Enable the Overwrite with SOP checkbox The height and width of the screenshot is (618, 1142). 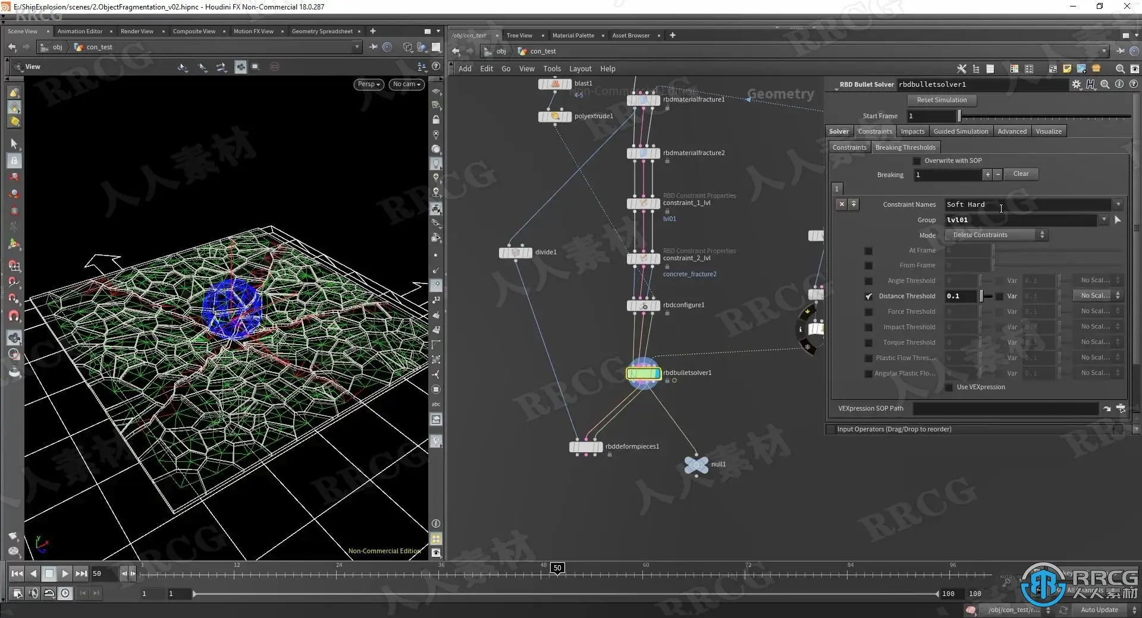click(917, 161)
